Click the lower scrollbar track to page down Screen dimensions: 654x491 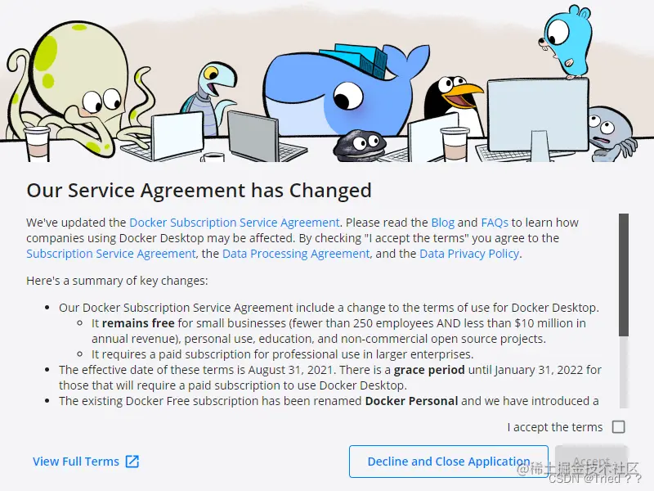(x=624, y=372)
